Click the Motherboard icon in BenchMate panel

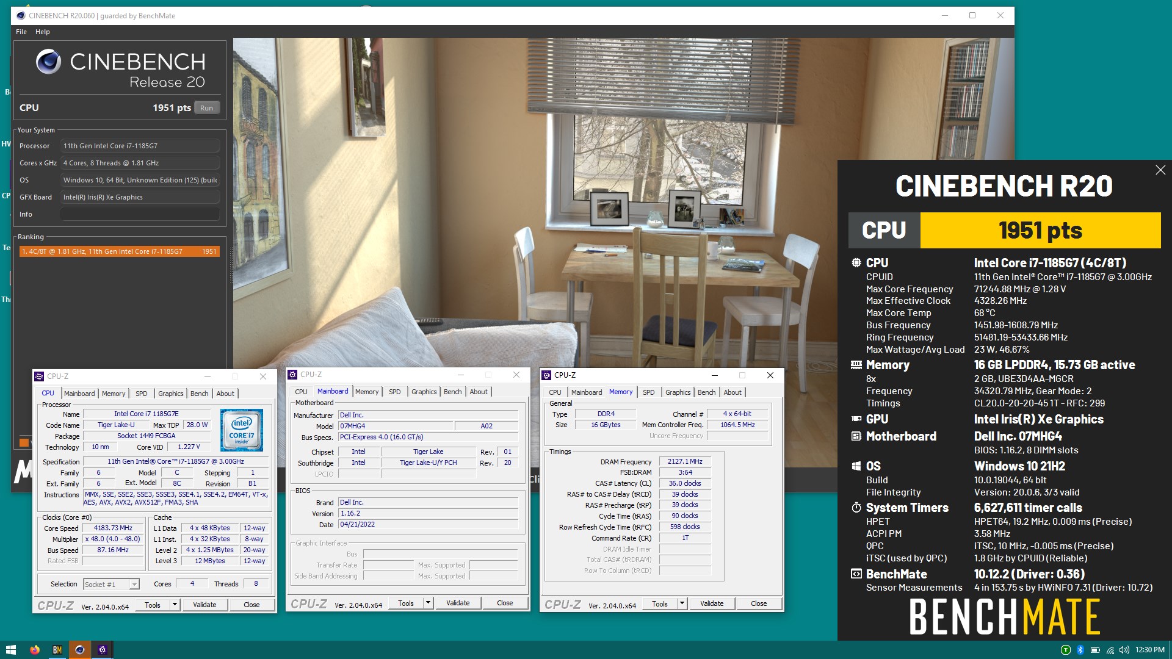[856, 436]
